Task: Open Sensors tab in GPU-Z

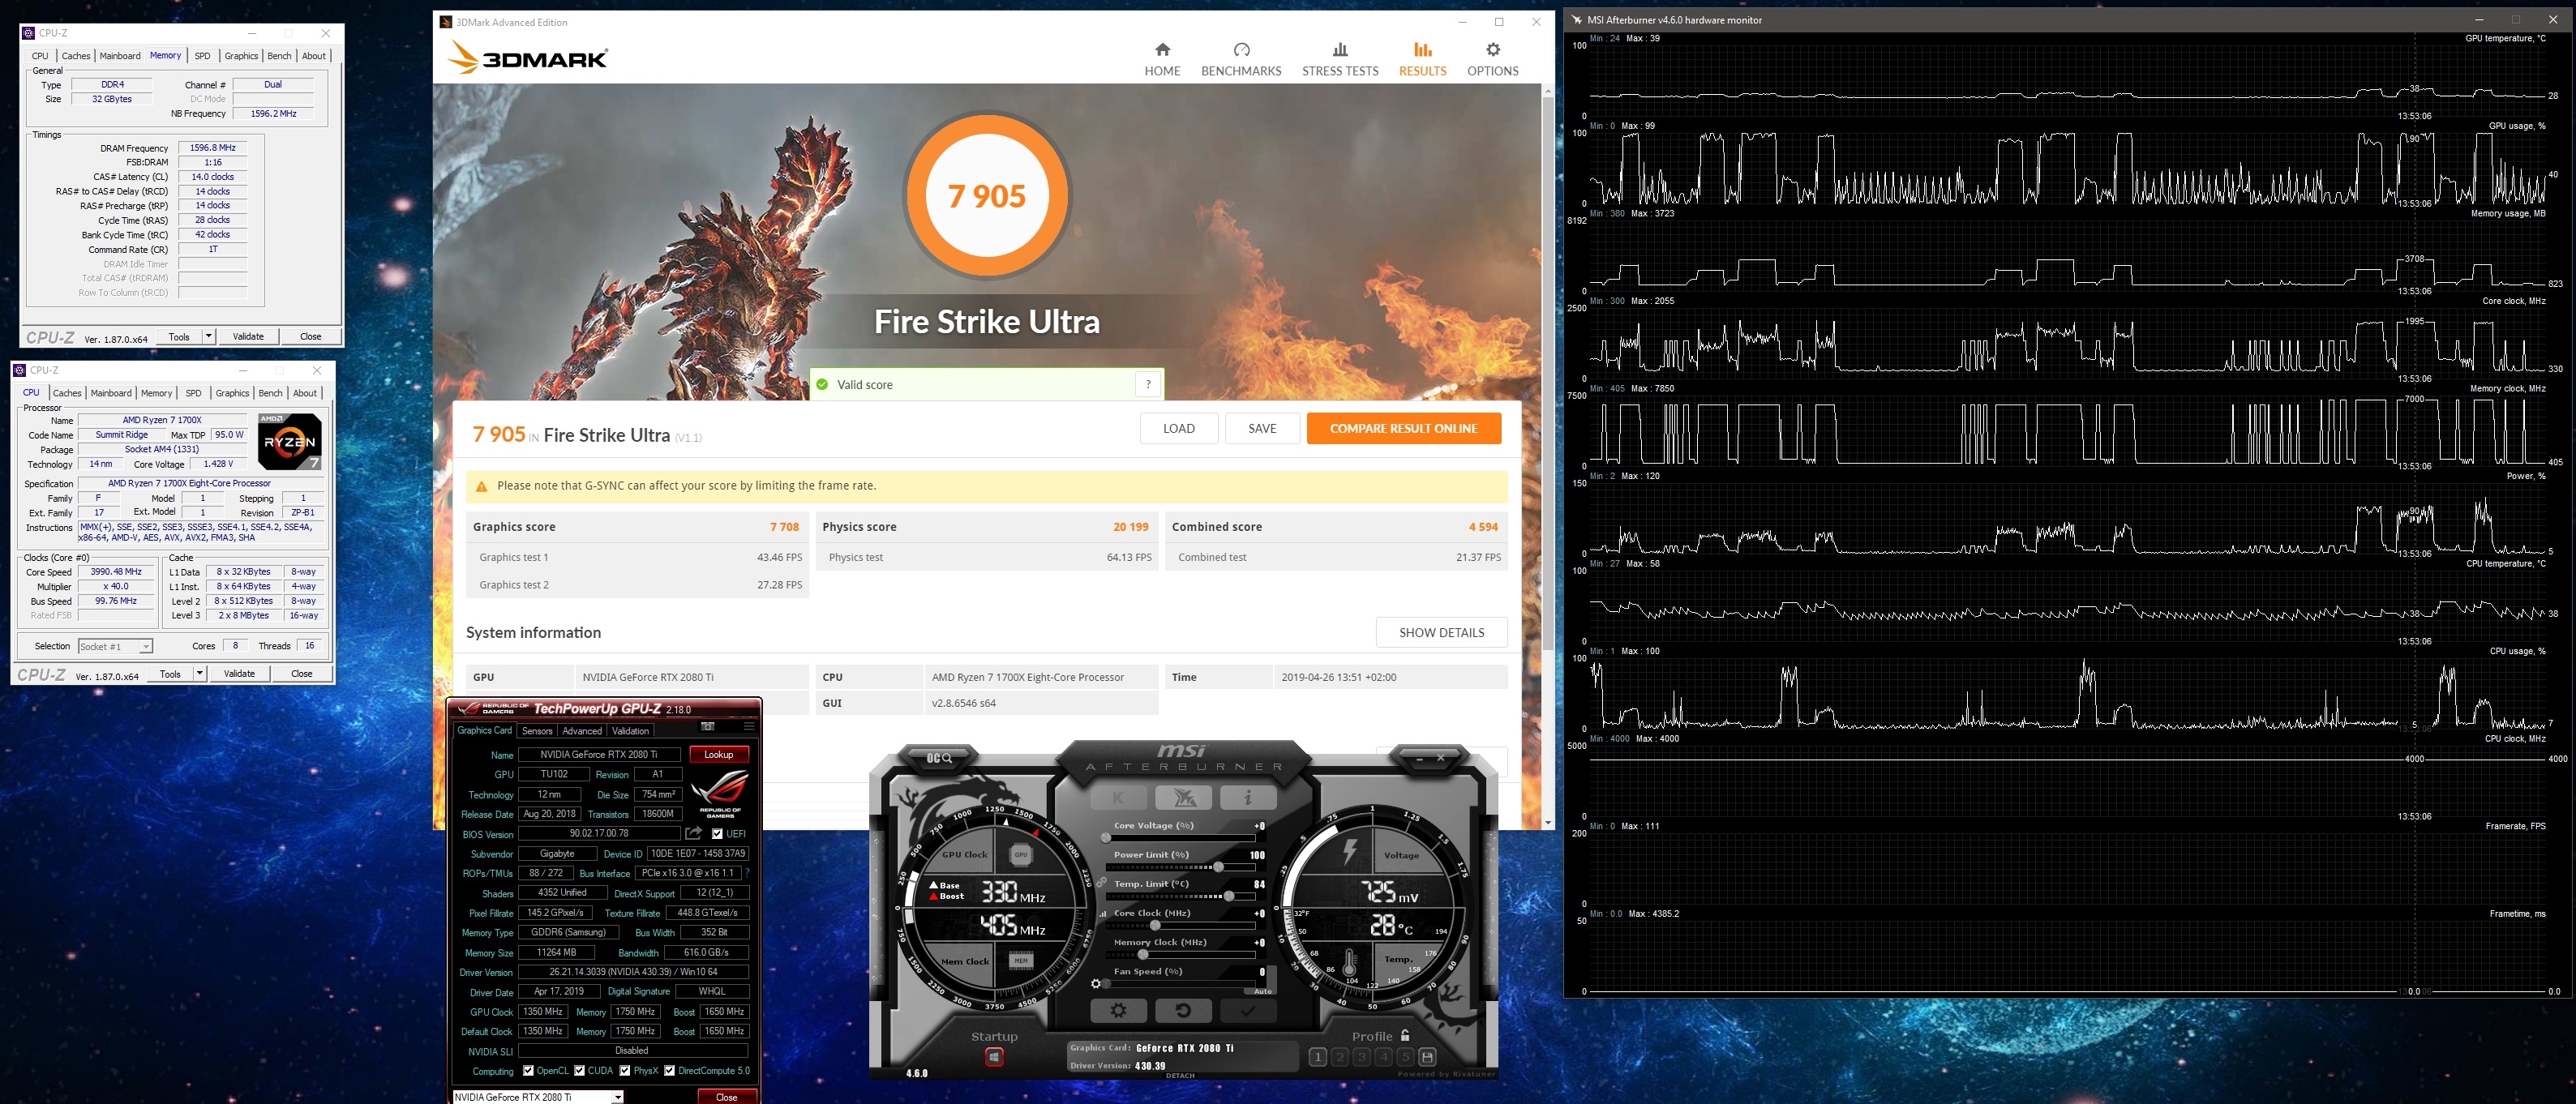Action: point(537,731)
